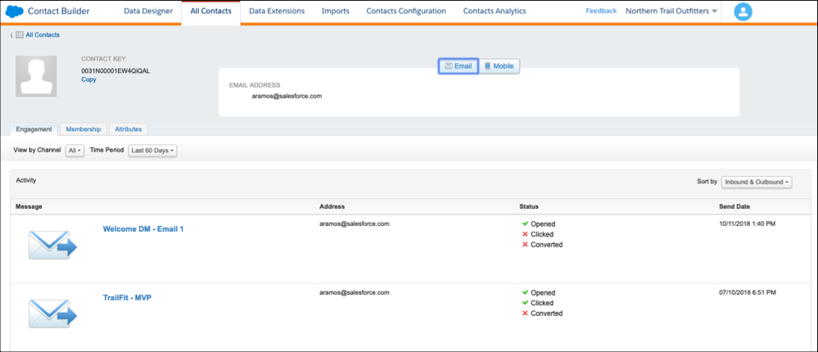Viewport: 818px width, 352px height.
Task: Click the contact key 0031N00001EW4QiQAL
Action: (115, 70)
